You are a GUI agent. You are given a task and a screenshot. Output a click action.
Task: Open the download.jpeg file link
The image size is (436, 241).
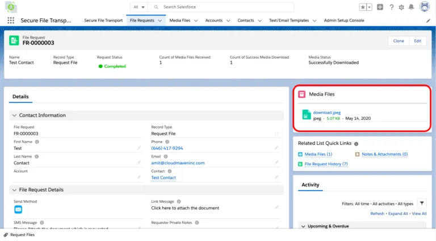(x=327, y=113)
